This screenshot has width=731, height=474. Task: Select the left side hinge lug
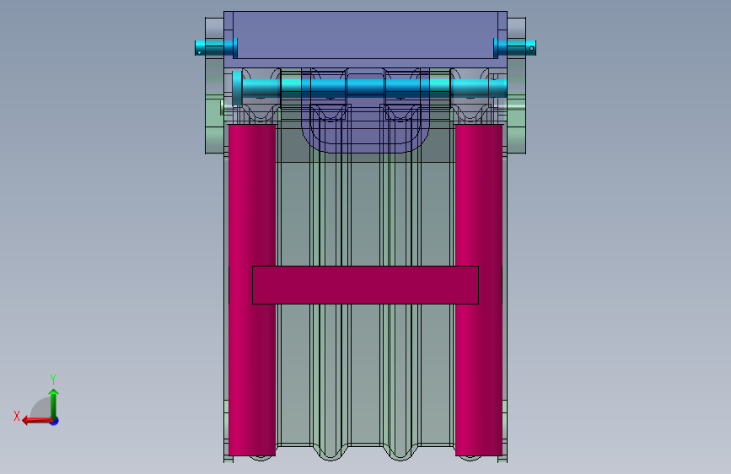pyautogui.click(x=214, y=86)
